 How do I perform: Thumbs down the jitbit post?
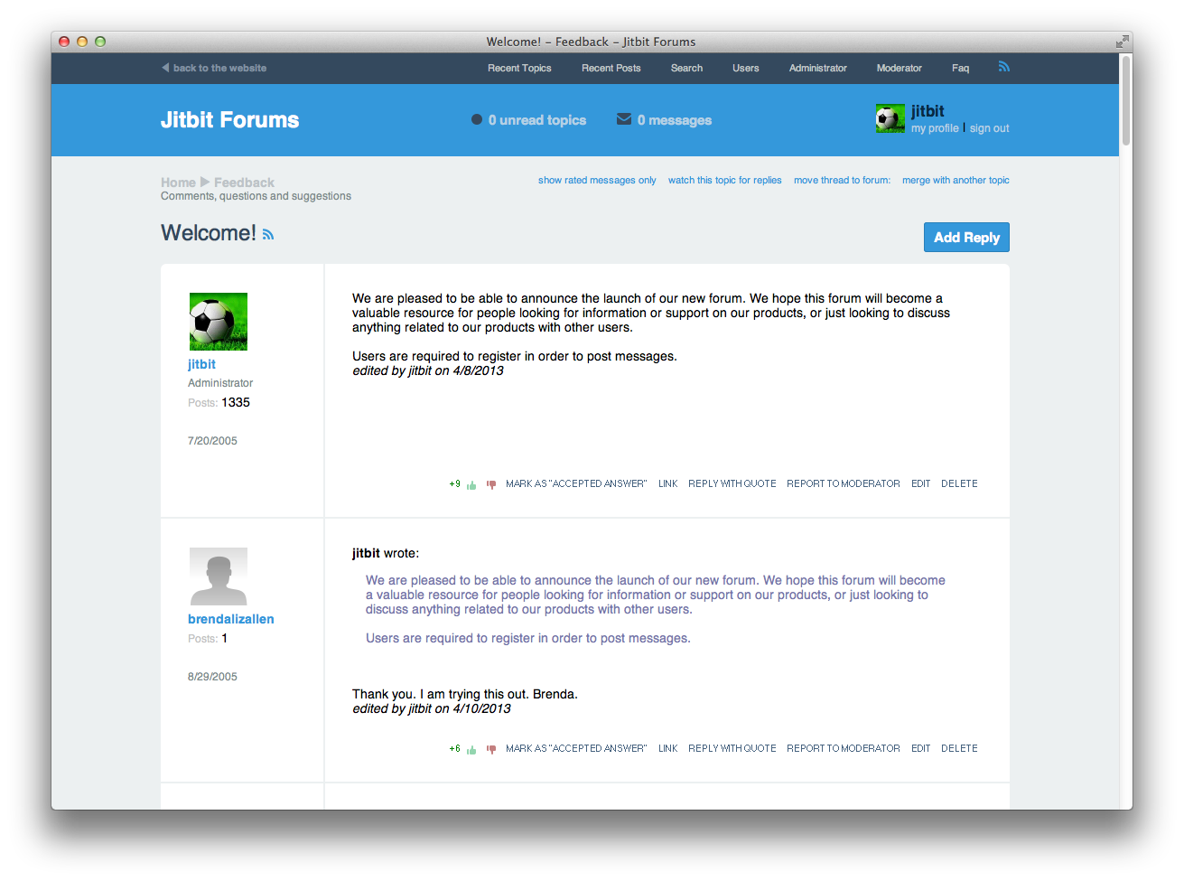tap(491, 484)
